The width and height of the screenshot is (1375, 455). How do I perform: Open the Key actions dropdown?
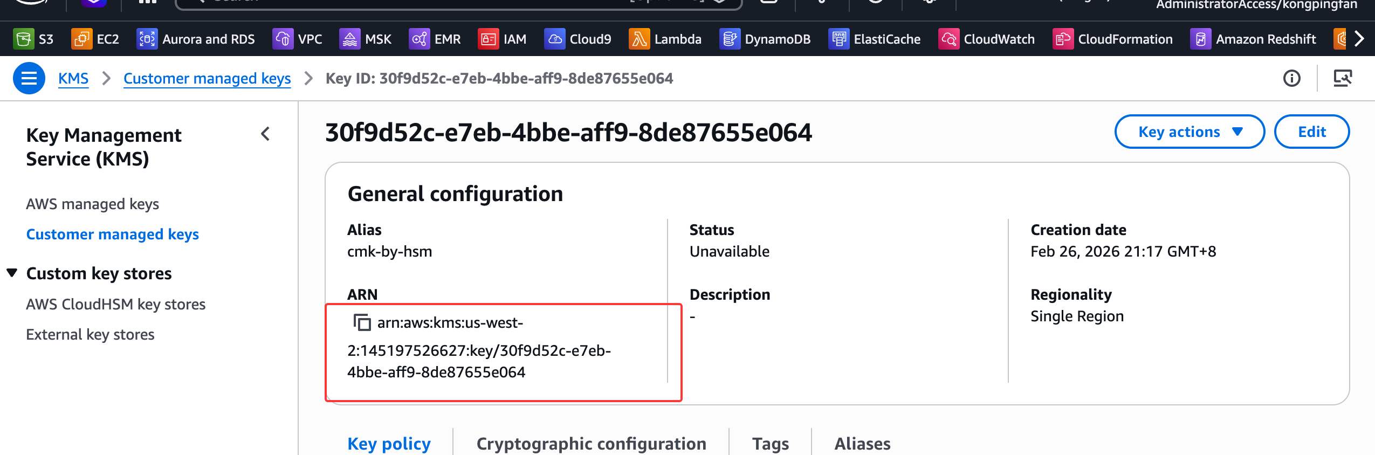point(1189,132)
